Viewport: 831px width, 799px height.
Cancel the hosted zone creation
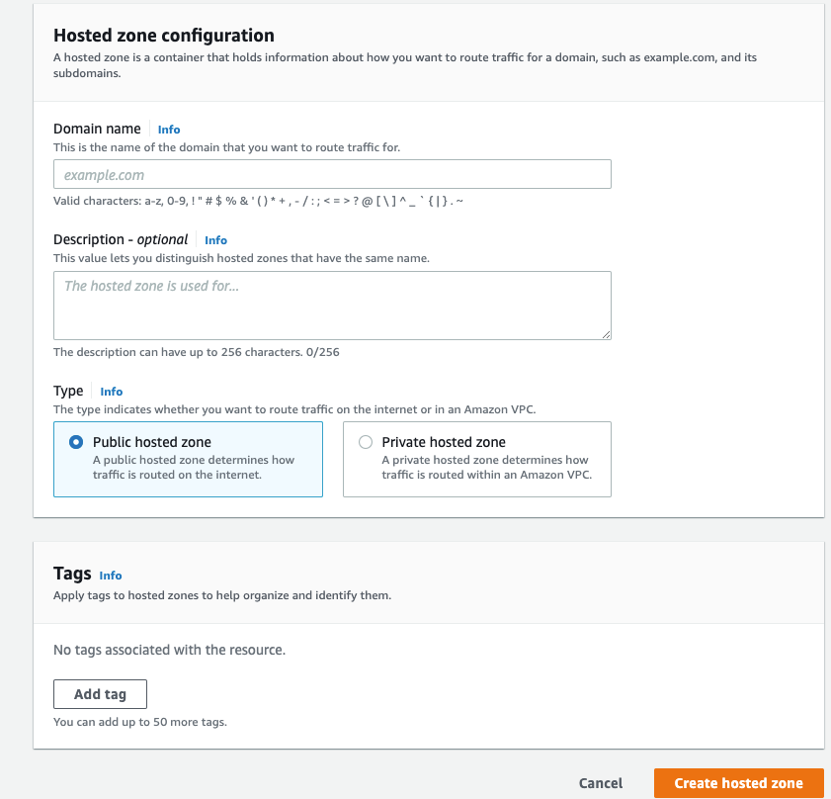[x=601, y=783]
